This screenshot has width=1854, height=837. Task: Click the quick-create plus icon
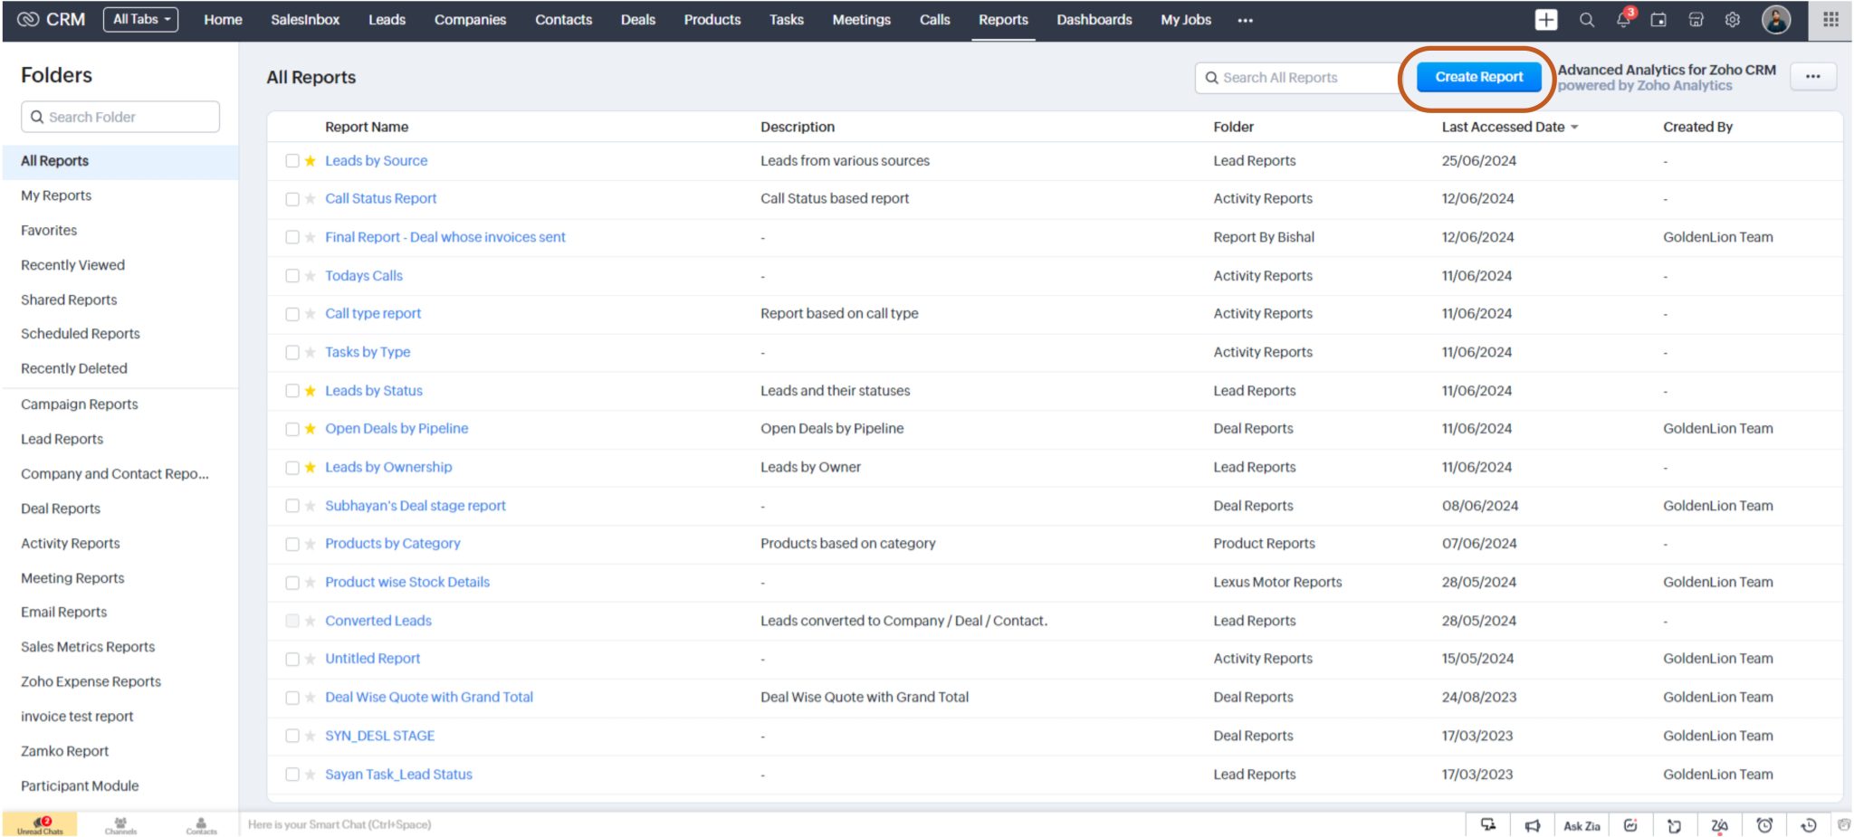click(x=1546, y=19)
